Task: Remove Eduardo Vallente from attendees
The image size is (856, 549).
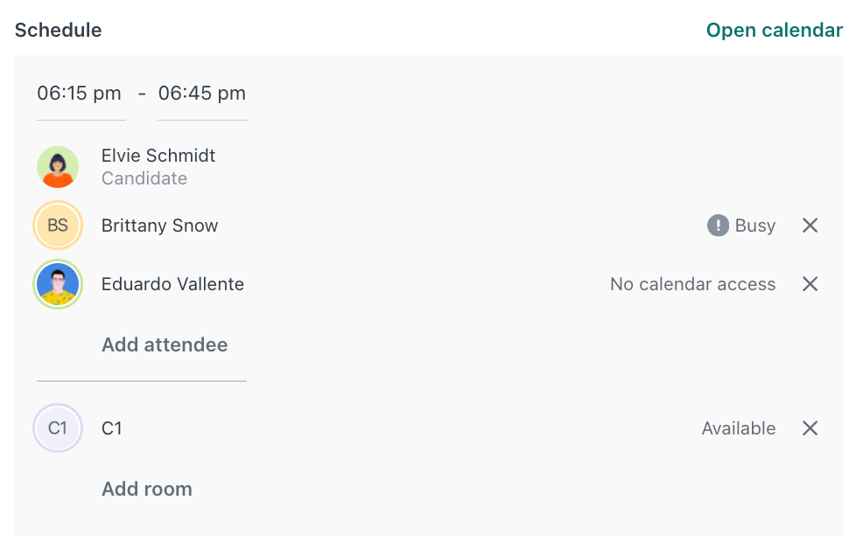Action: pos(810,284)
